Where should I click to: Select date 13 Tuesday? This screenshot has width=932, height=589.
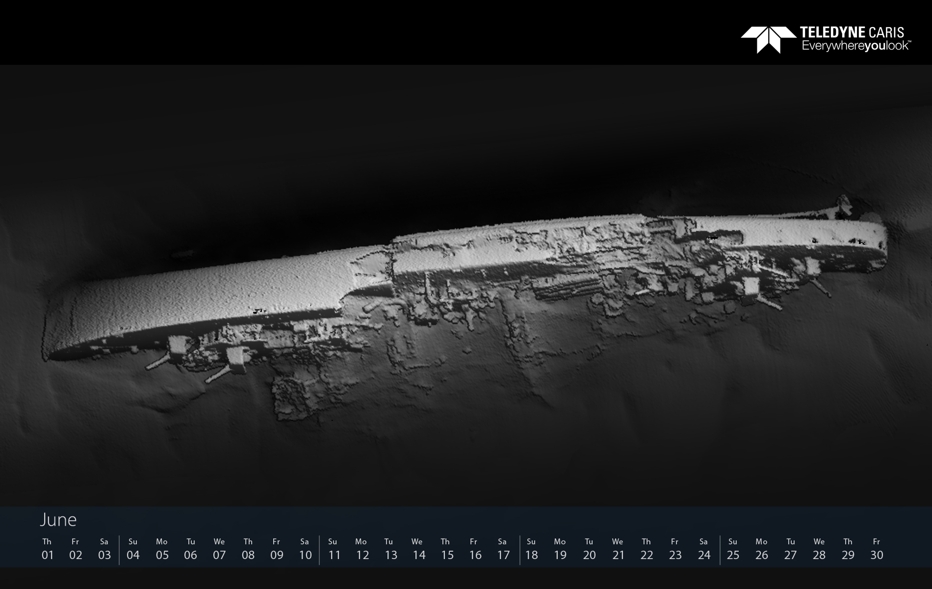tap(390, 549)
